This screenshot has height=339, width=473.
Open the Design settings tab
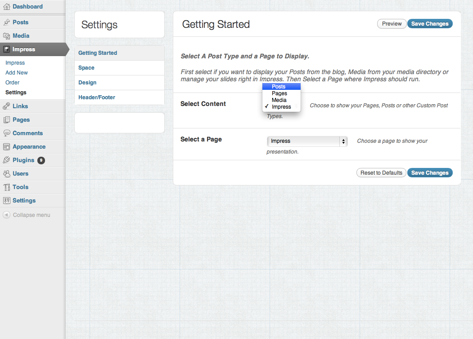click(x=87, y=83)
